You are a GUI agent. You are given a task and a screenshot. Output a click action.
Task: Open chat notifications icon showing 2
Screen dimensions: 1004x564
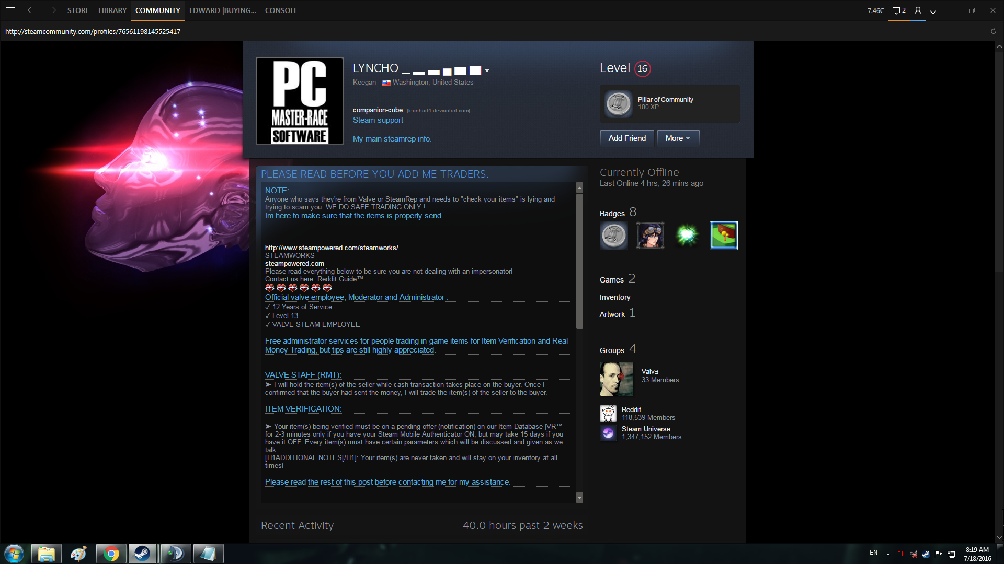tap(898, 10)
